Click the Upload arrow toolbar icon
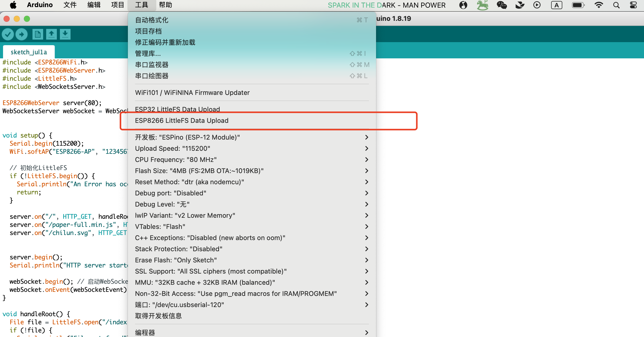The height and width of the screenshot is (337, 644). point(22,34)
